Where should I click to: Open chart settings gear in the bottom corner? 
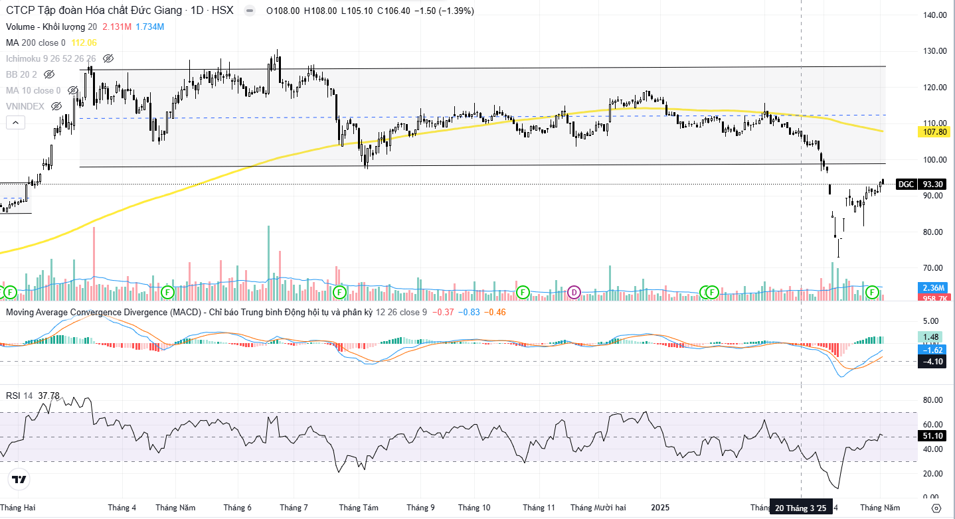point(936,508)
